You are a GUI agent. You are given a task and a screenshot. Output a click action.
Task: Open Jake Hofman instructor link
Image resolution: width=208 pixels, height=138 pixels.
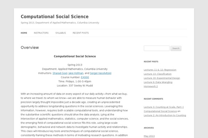(75, 73)
